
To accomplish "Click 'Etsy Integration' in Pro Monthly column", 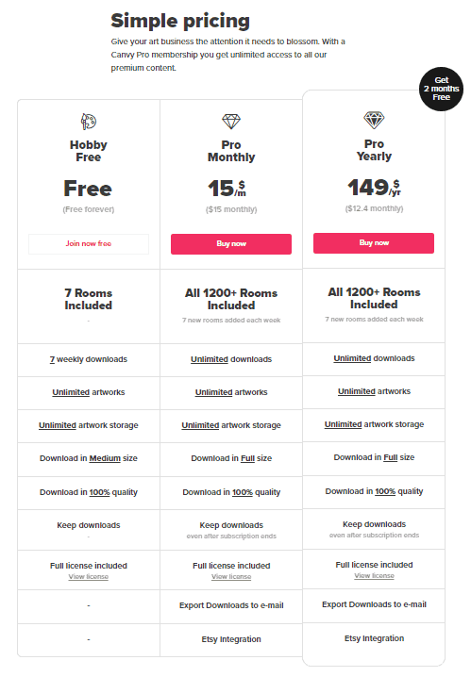I will 231,639.
